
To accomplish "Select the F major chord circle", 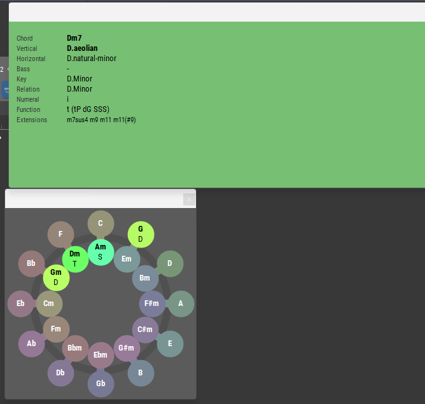I will click(60, 234).
